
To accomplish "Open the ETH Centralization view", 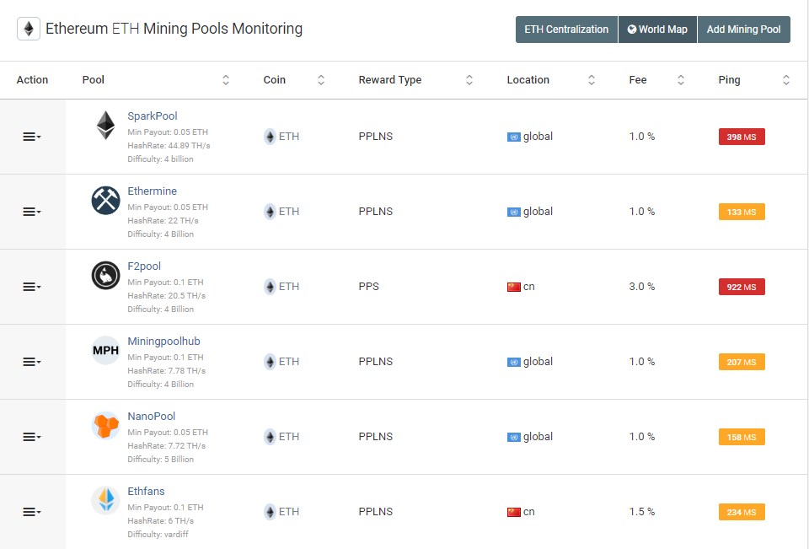I will 565,29.
